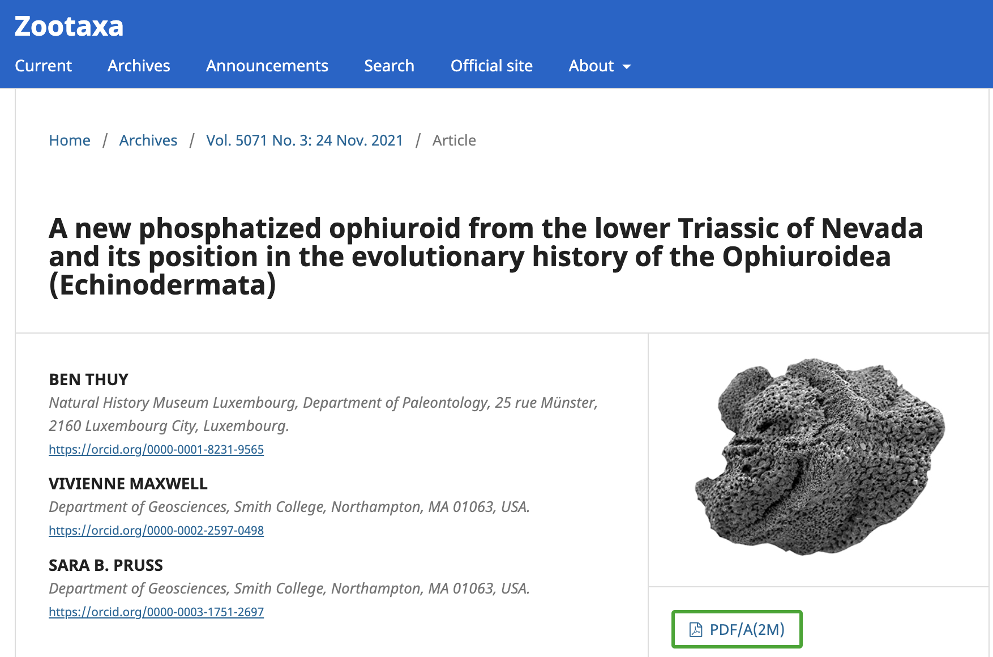Expand the About dropdown menu
Screen dimensions: 993x657
point(591,66)
